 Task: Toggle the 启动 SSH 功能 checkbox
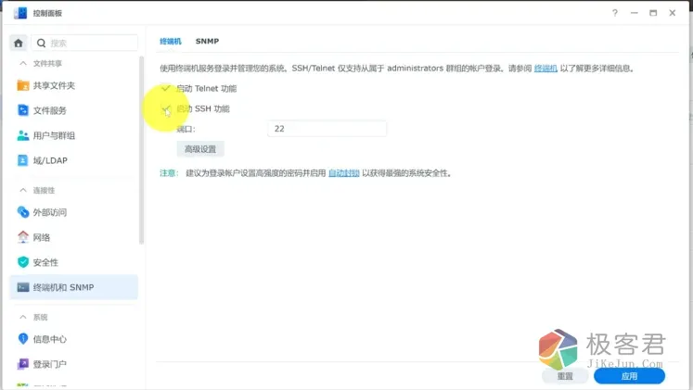[166, 108]
